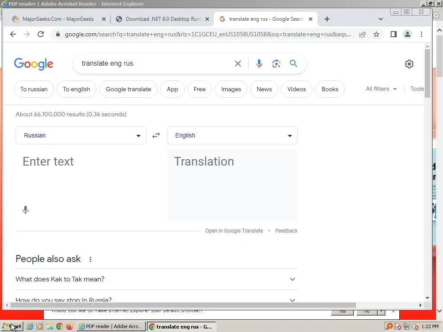The height and width of the screenshot is (332, 443).
Task: Reload the current page
Action: pyautogui.click(x=41, y=35)
